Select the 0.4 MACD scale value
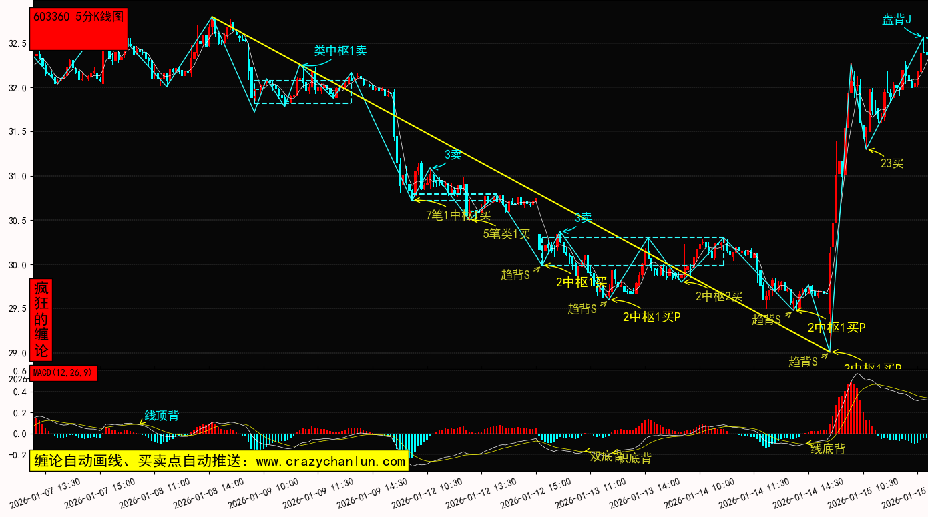The image size is (928, 517). pyautogui.click(x=19, y=392)
